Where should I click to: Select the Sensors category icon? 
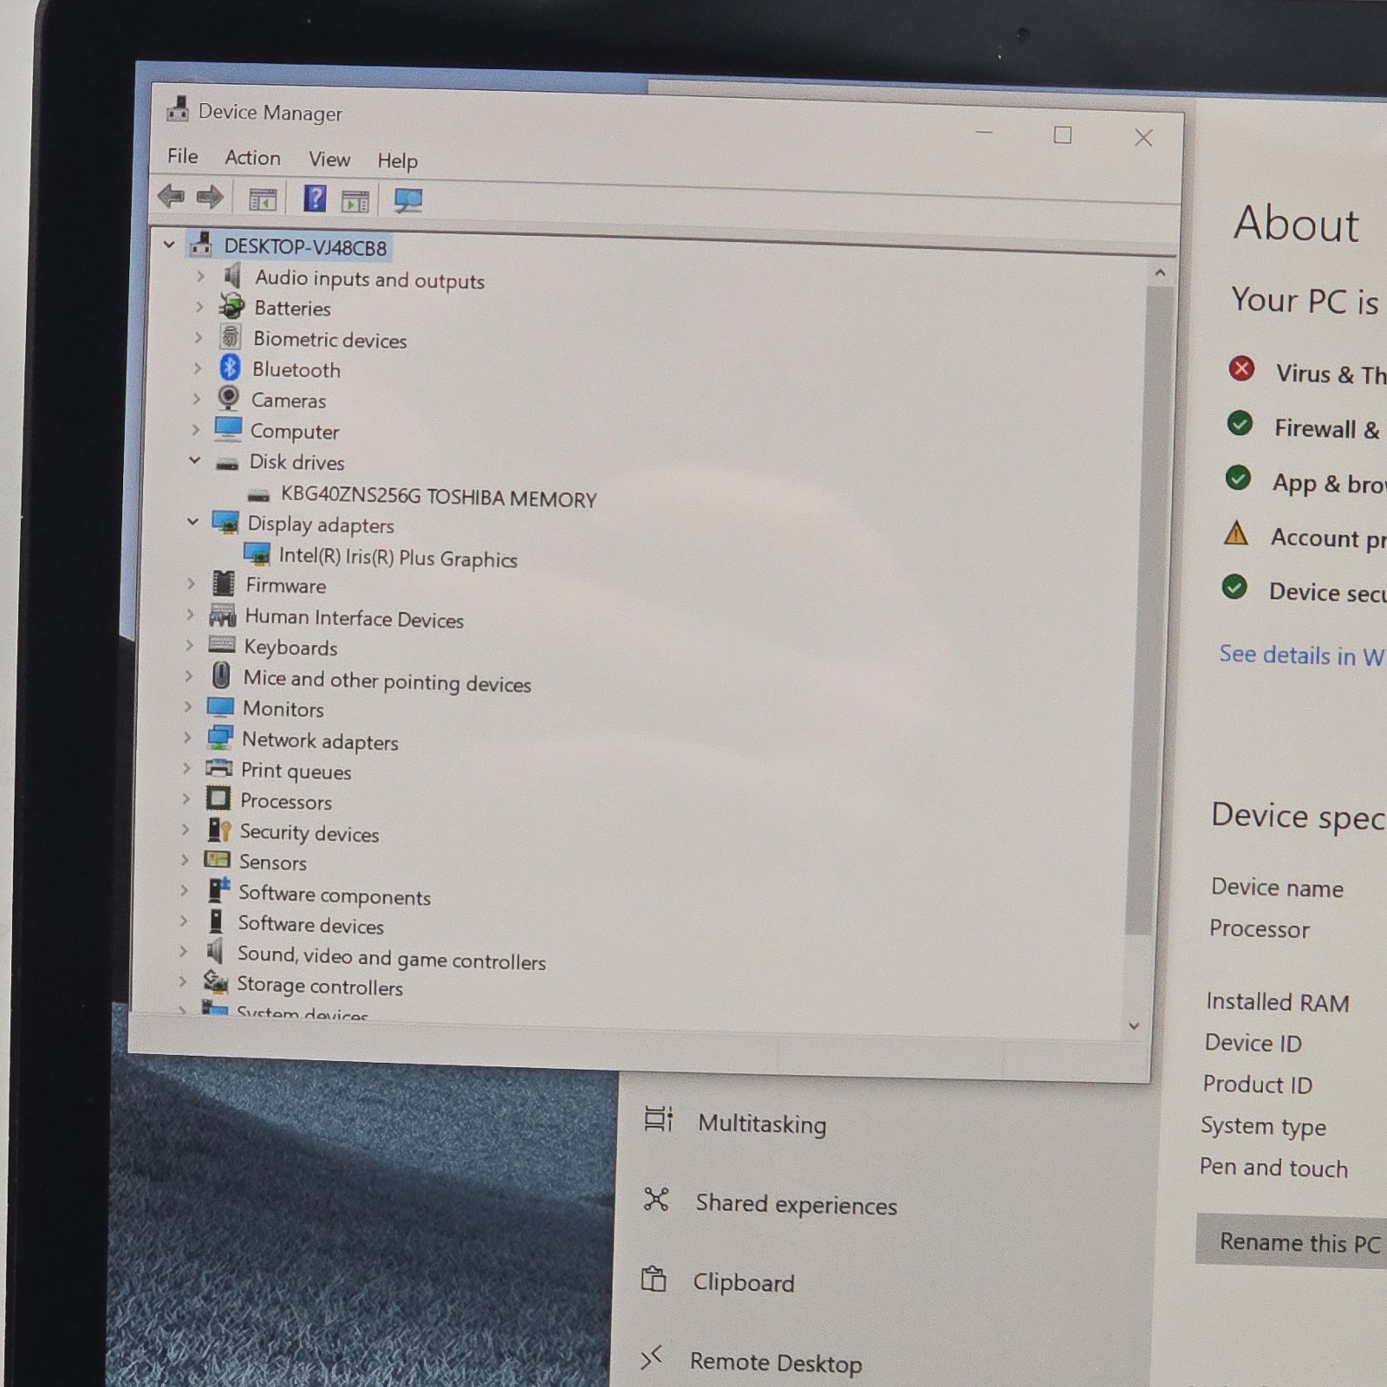point(217,860)
